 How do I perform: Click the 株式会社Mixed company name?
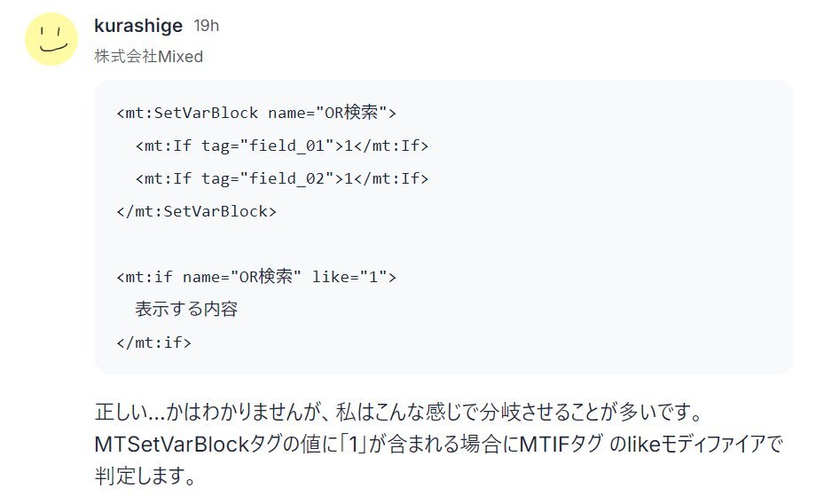[149, 56]
